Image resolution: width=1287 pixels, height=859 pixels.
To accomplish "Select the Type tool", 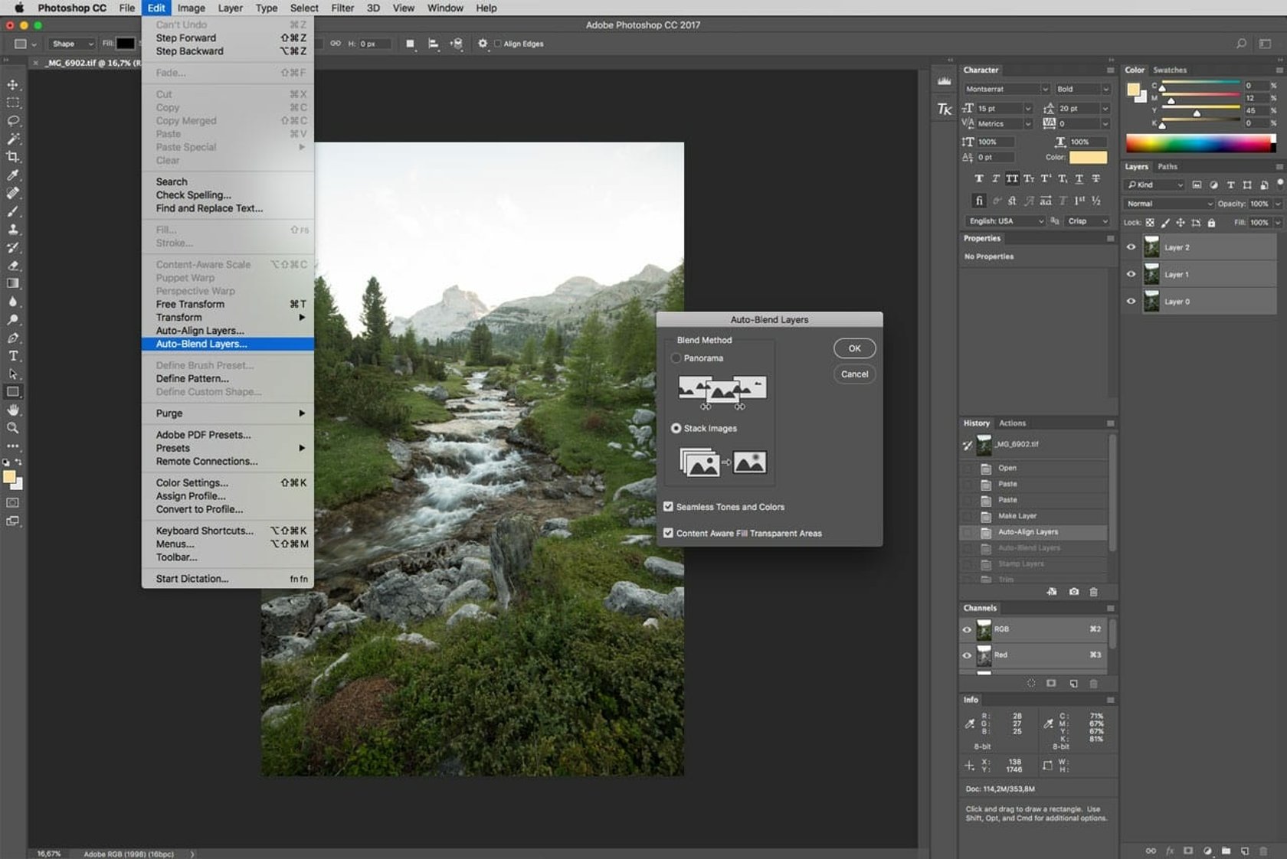I will [13, 354].
